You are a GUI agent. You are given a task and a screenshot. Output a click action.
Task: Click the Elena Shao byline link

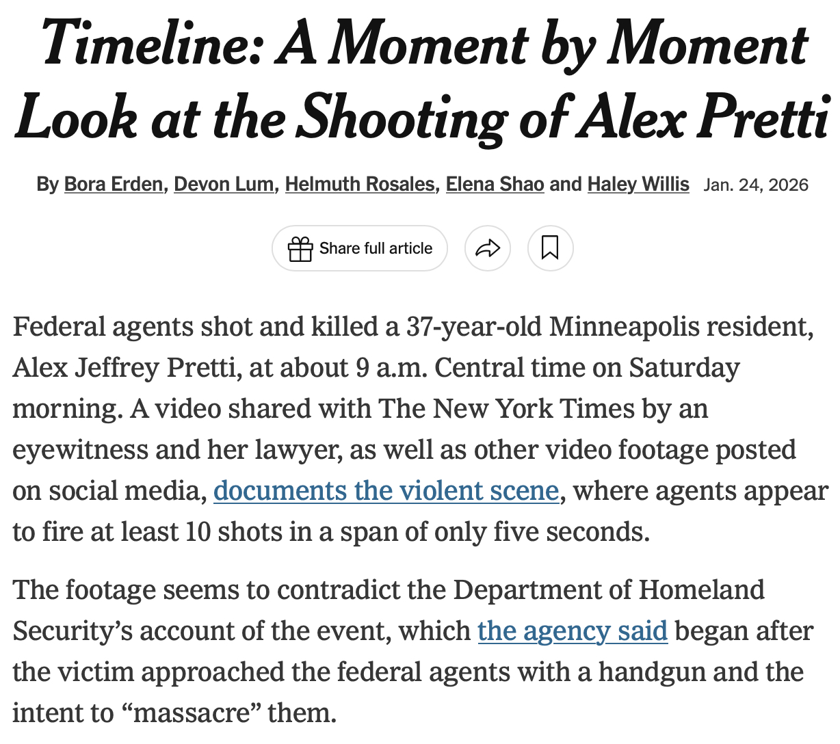(x=495, y=185)
